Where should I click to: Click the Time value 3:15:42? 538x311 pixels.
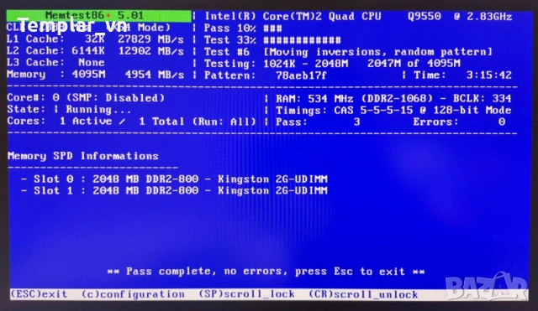(x=489, y=75)
